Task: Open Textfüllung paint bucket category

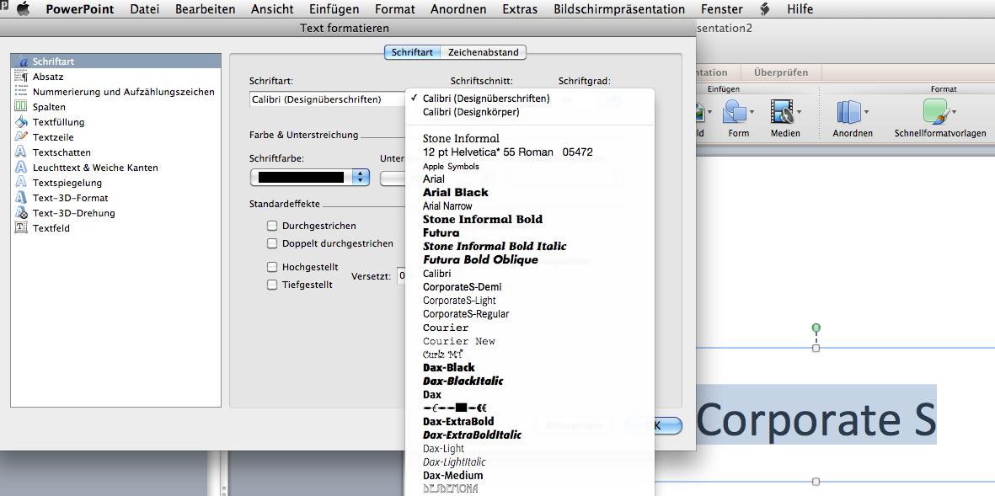Action: (22, 122)
